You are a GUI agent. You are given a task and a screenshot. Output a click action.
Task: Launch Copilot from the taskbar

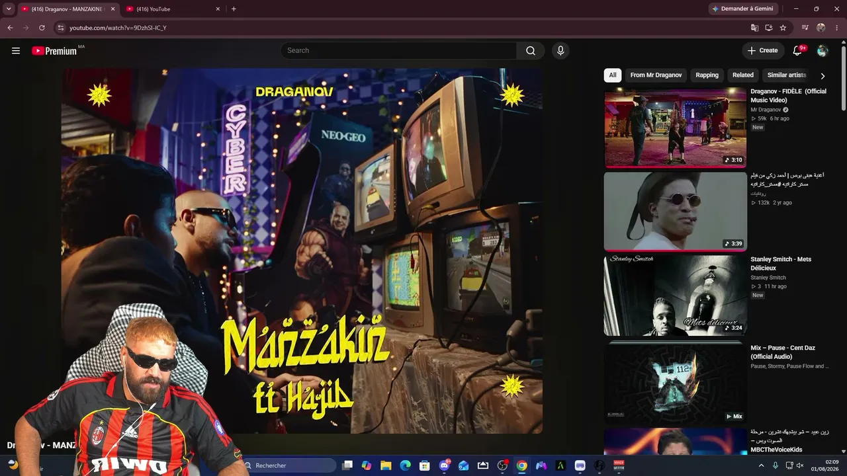click(367, 465)
